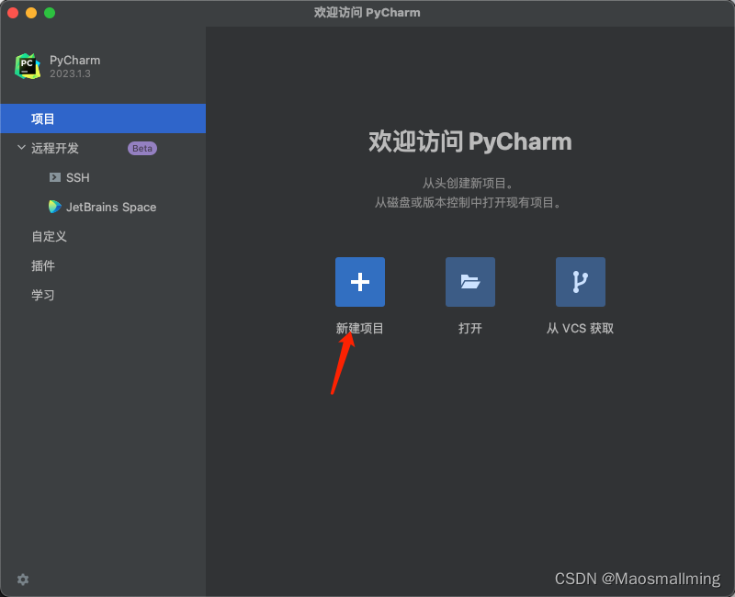Minimize window with yellow button
Image resolution: width=735 pixels, height=597 pixels.
31,13
